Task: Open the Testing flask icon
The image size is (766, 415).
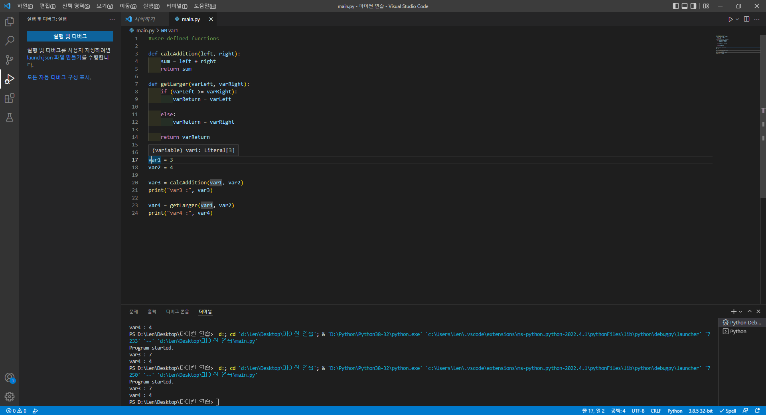Action: click(x=10, y=117)
